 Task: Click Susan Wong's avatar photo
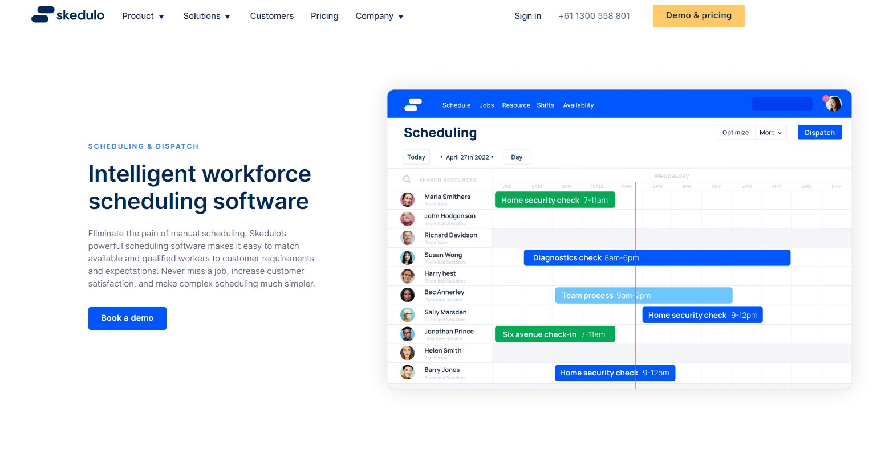(x=407, y=257)
